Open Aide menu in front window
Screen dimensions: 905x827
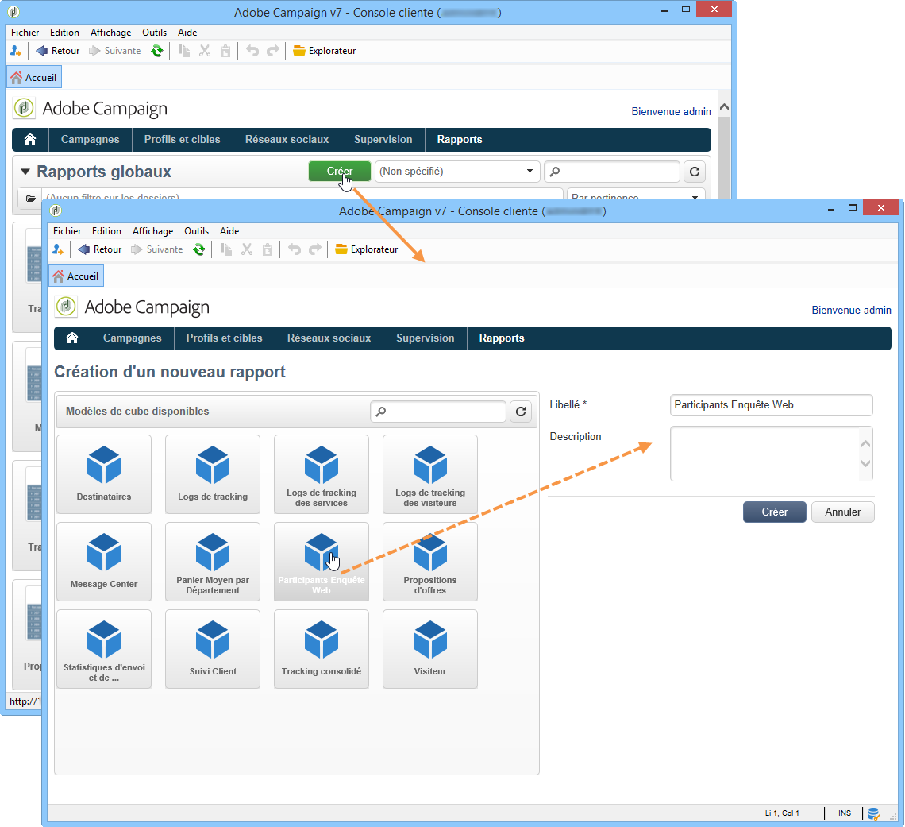[x=229, y=231]
